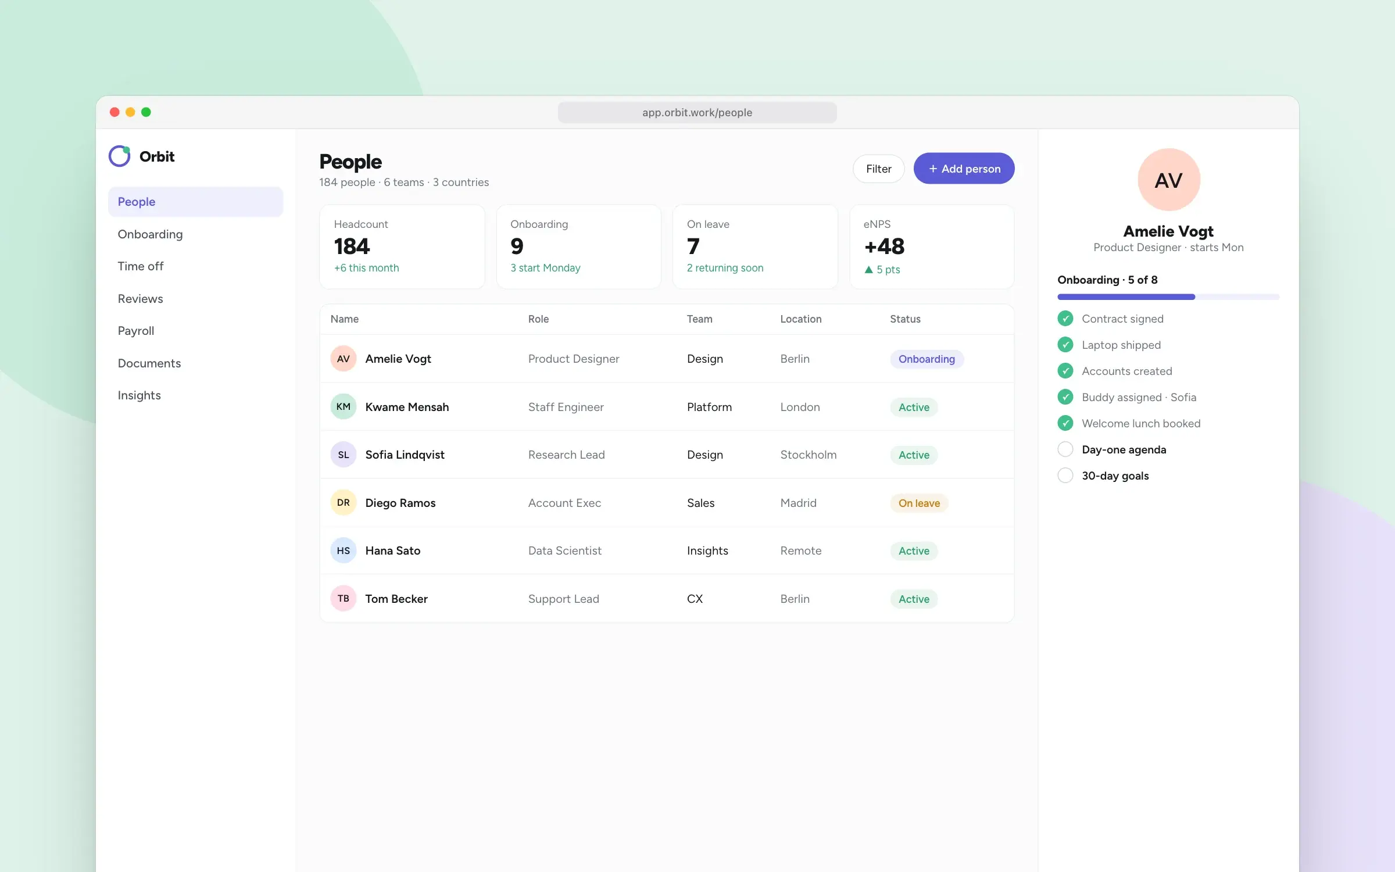Click the Product Designer role cell

click(x=574, y=359)
